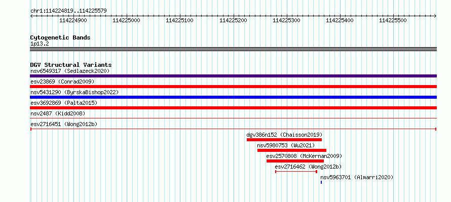This screenshot has height=202, width=451.
Task: Click the DGV Structural Variants track title
Action: [x=71, y=65]
